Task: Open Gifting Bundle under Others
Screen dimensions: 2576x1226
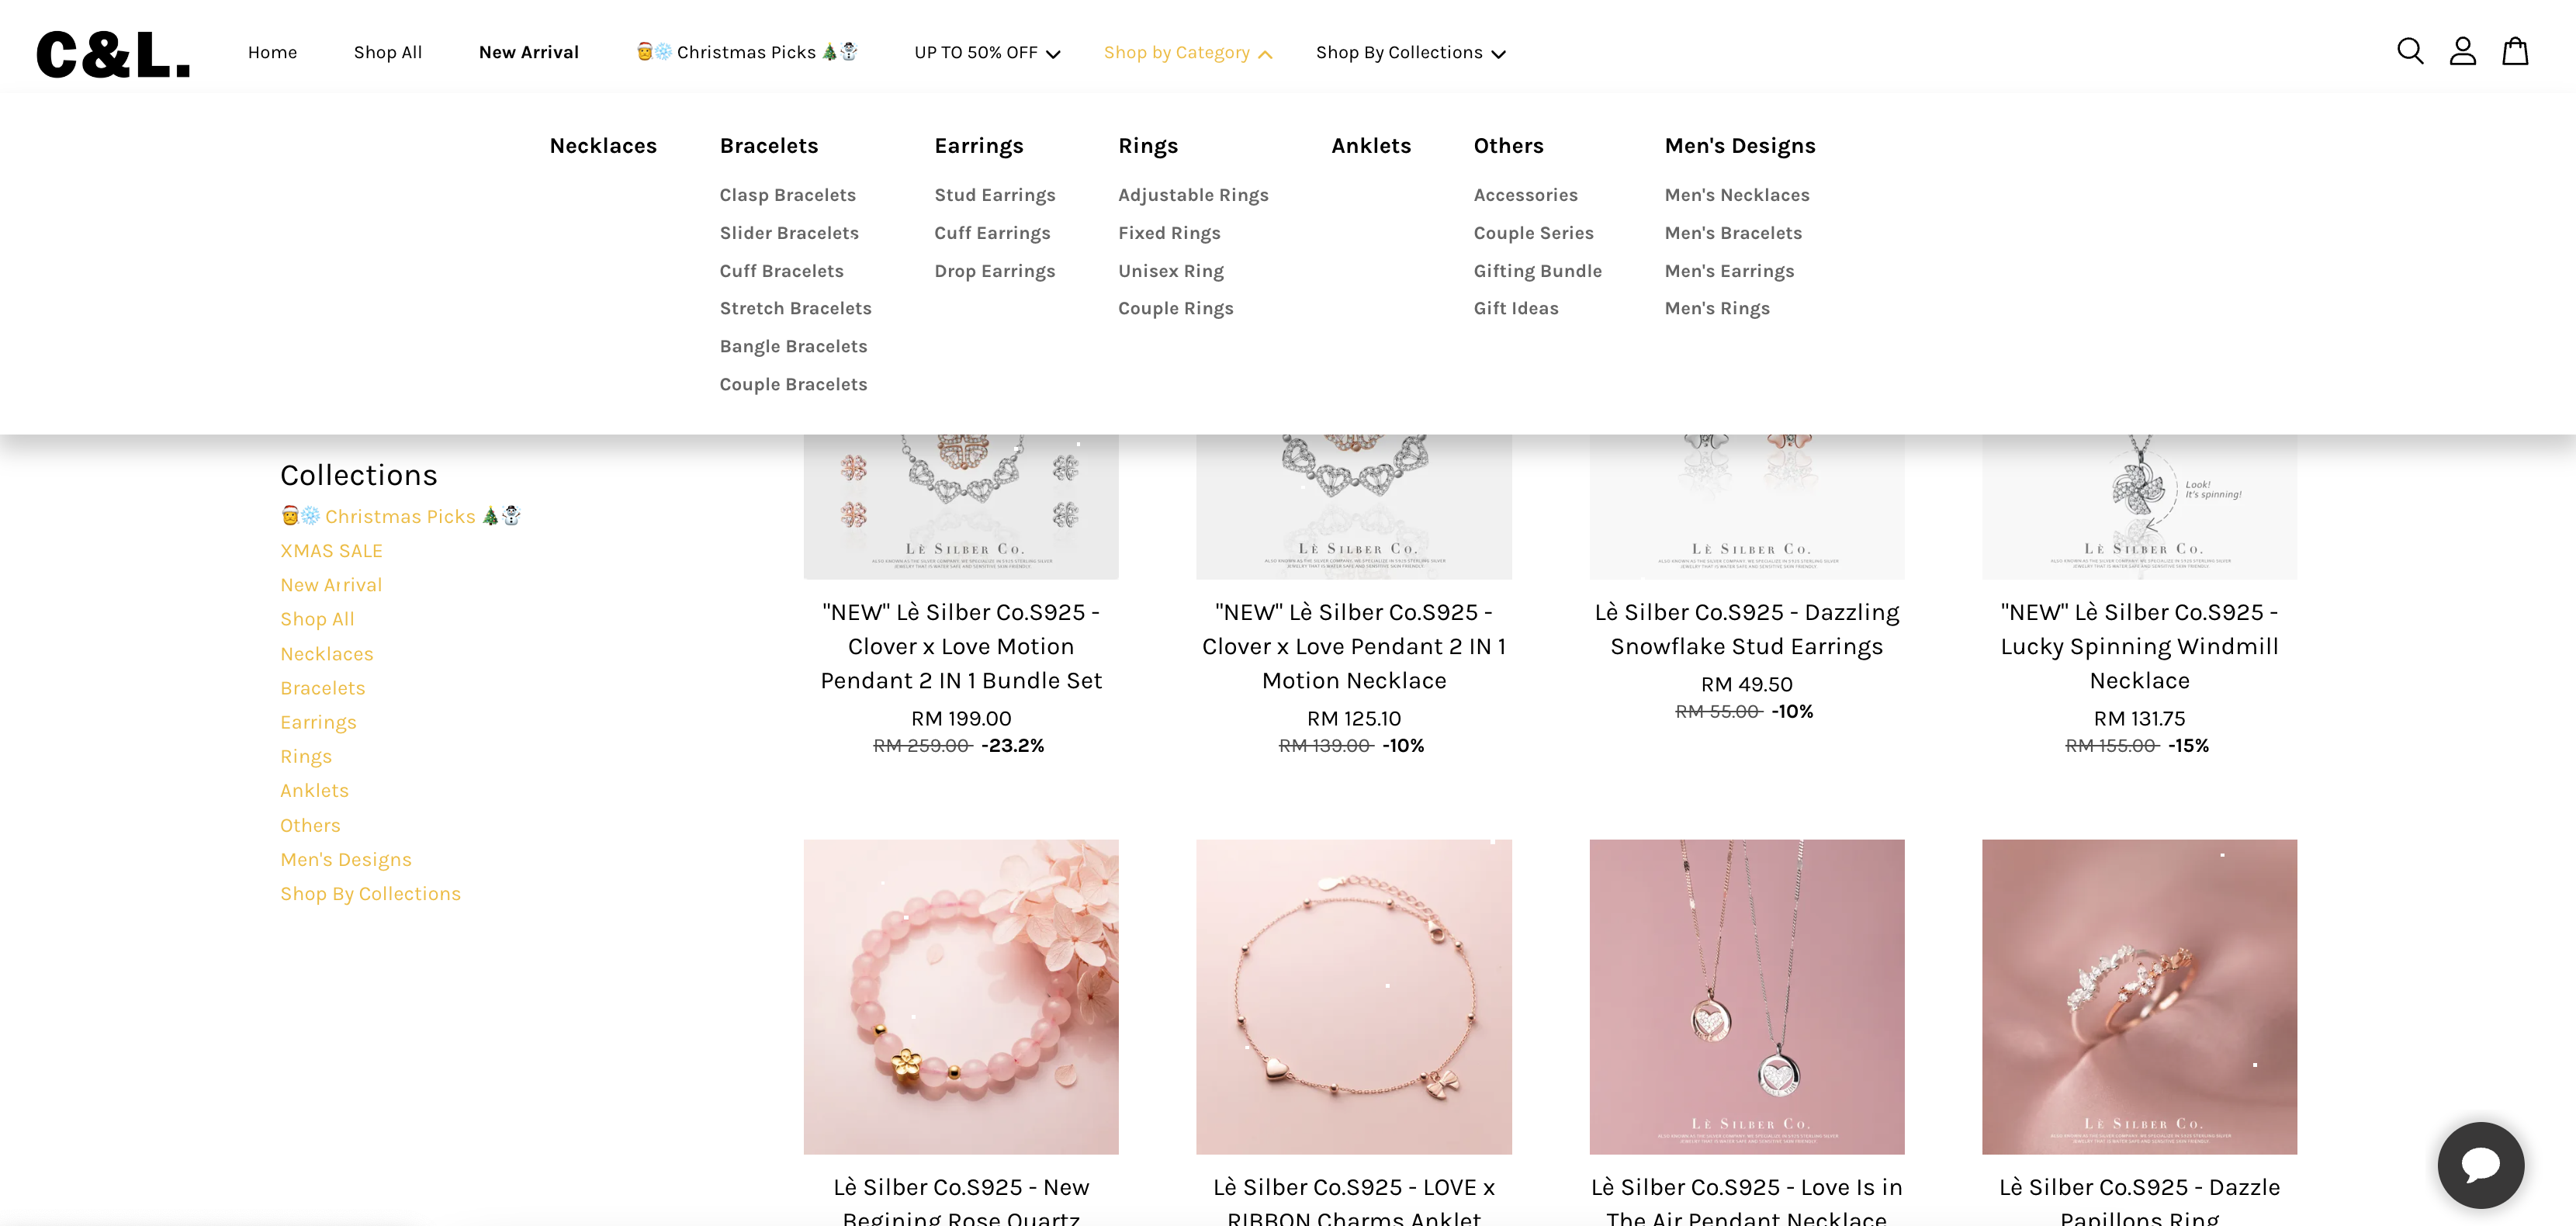Action: click(1537, 271)
